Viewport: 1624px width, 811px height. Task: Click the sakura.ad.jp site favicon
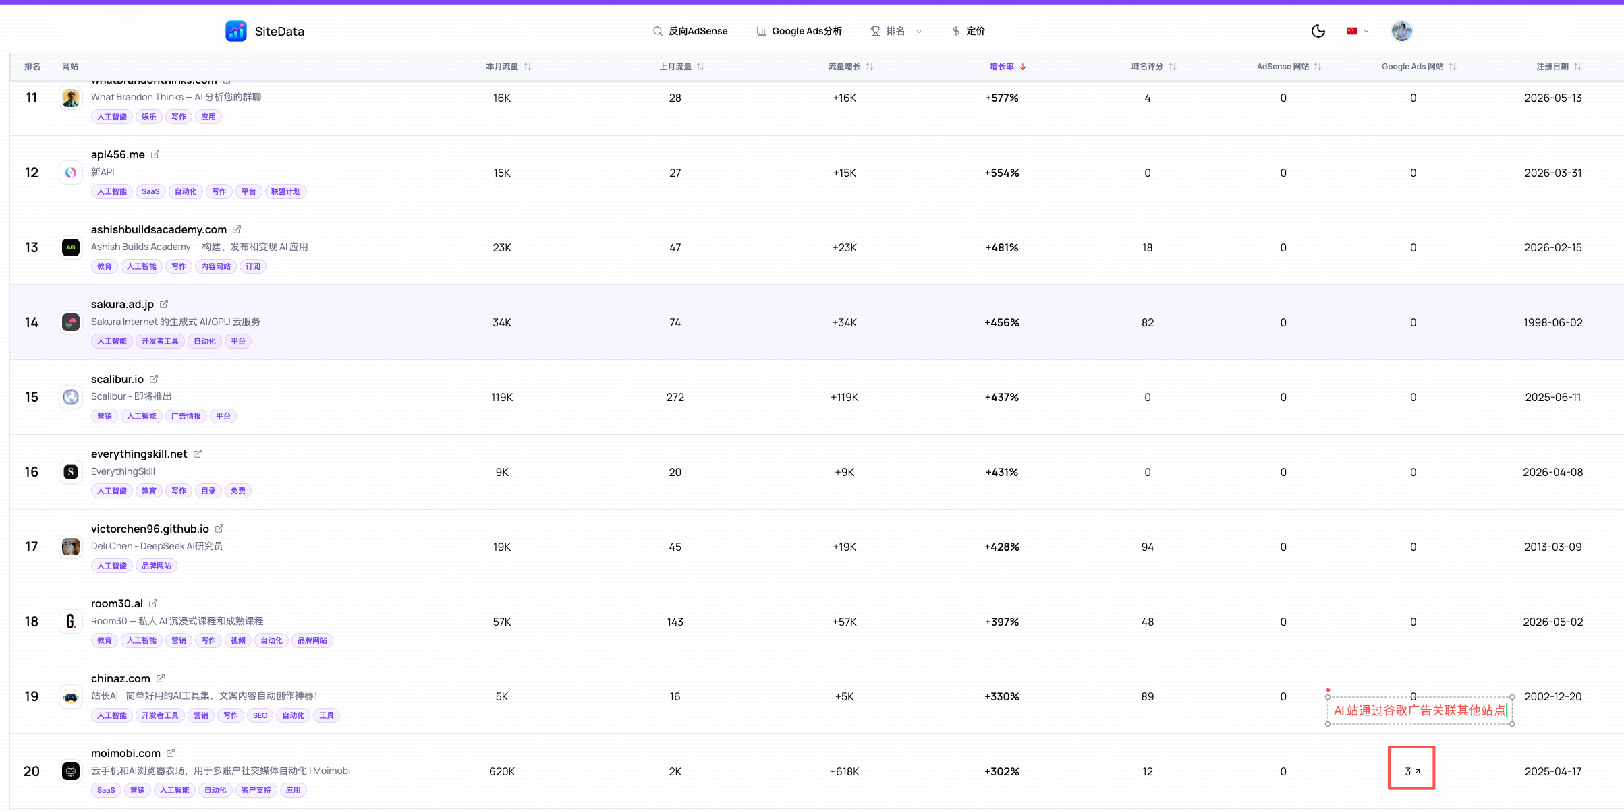pos(71,322)
